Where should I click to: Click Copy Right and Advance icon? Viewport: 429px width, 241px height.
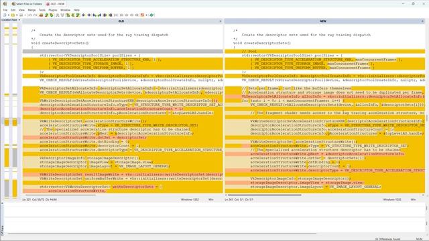coord(95,15)
